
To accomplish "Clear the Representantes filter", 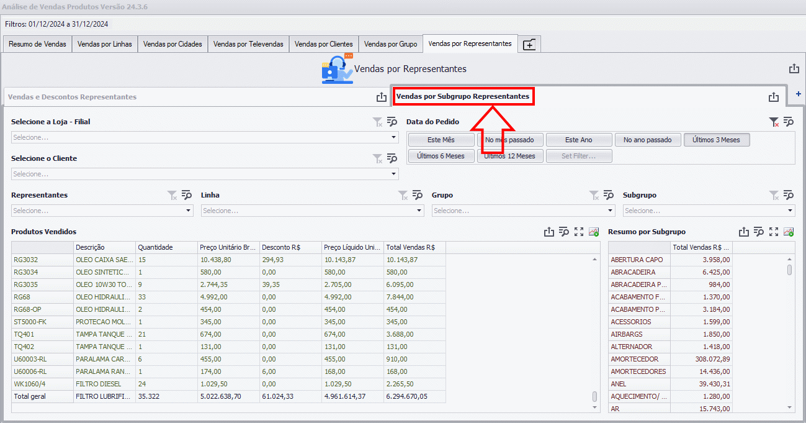I will (172, 195).
